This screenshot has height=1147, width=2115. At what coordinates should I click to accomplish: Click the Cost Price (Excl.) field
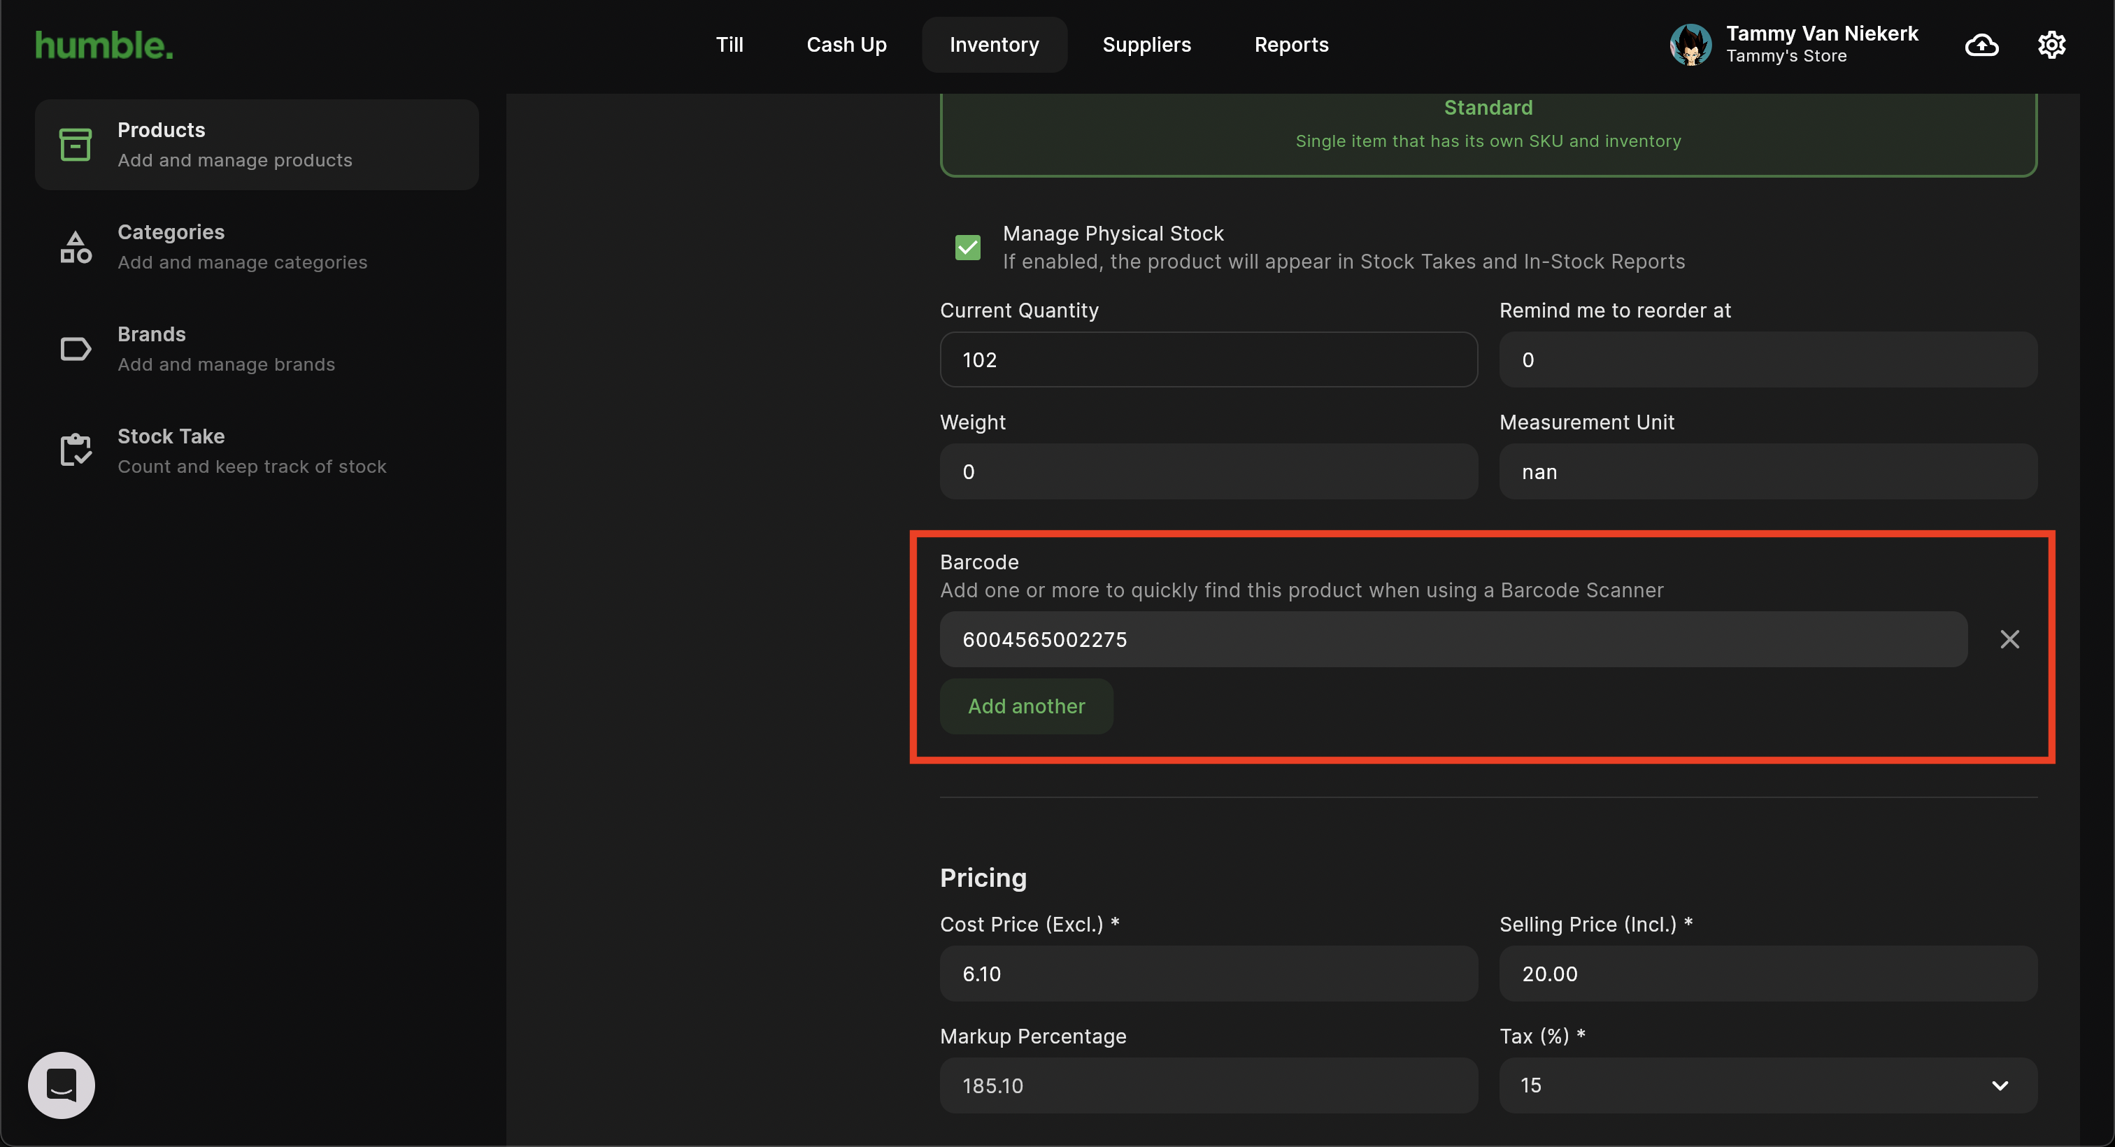click(1209, 973)
